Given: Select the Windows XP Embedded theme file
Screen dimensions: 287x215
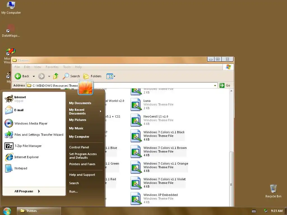Looking at the screenshot, I should [x=154, y=198].
